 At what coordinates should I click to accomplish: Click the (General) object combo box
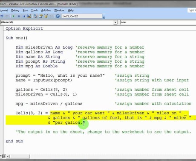click(59, 22)
